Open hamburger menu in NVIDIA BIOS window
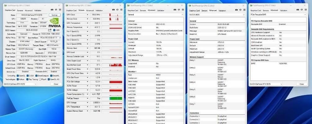The image size is (312, 124). click(x=244, y=10)
